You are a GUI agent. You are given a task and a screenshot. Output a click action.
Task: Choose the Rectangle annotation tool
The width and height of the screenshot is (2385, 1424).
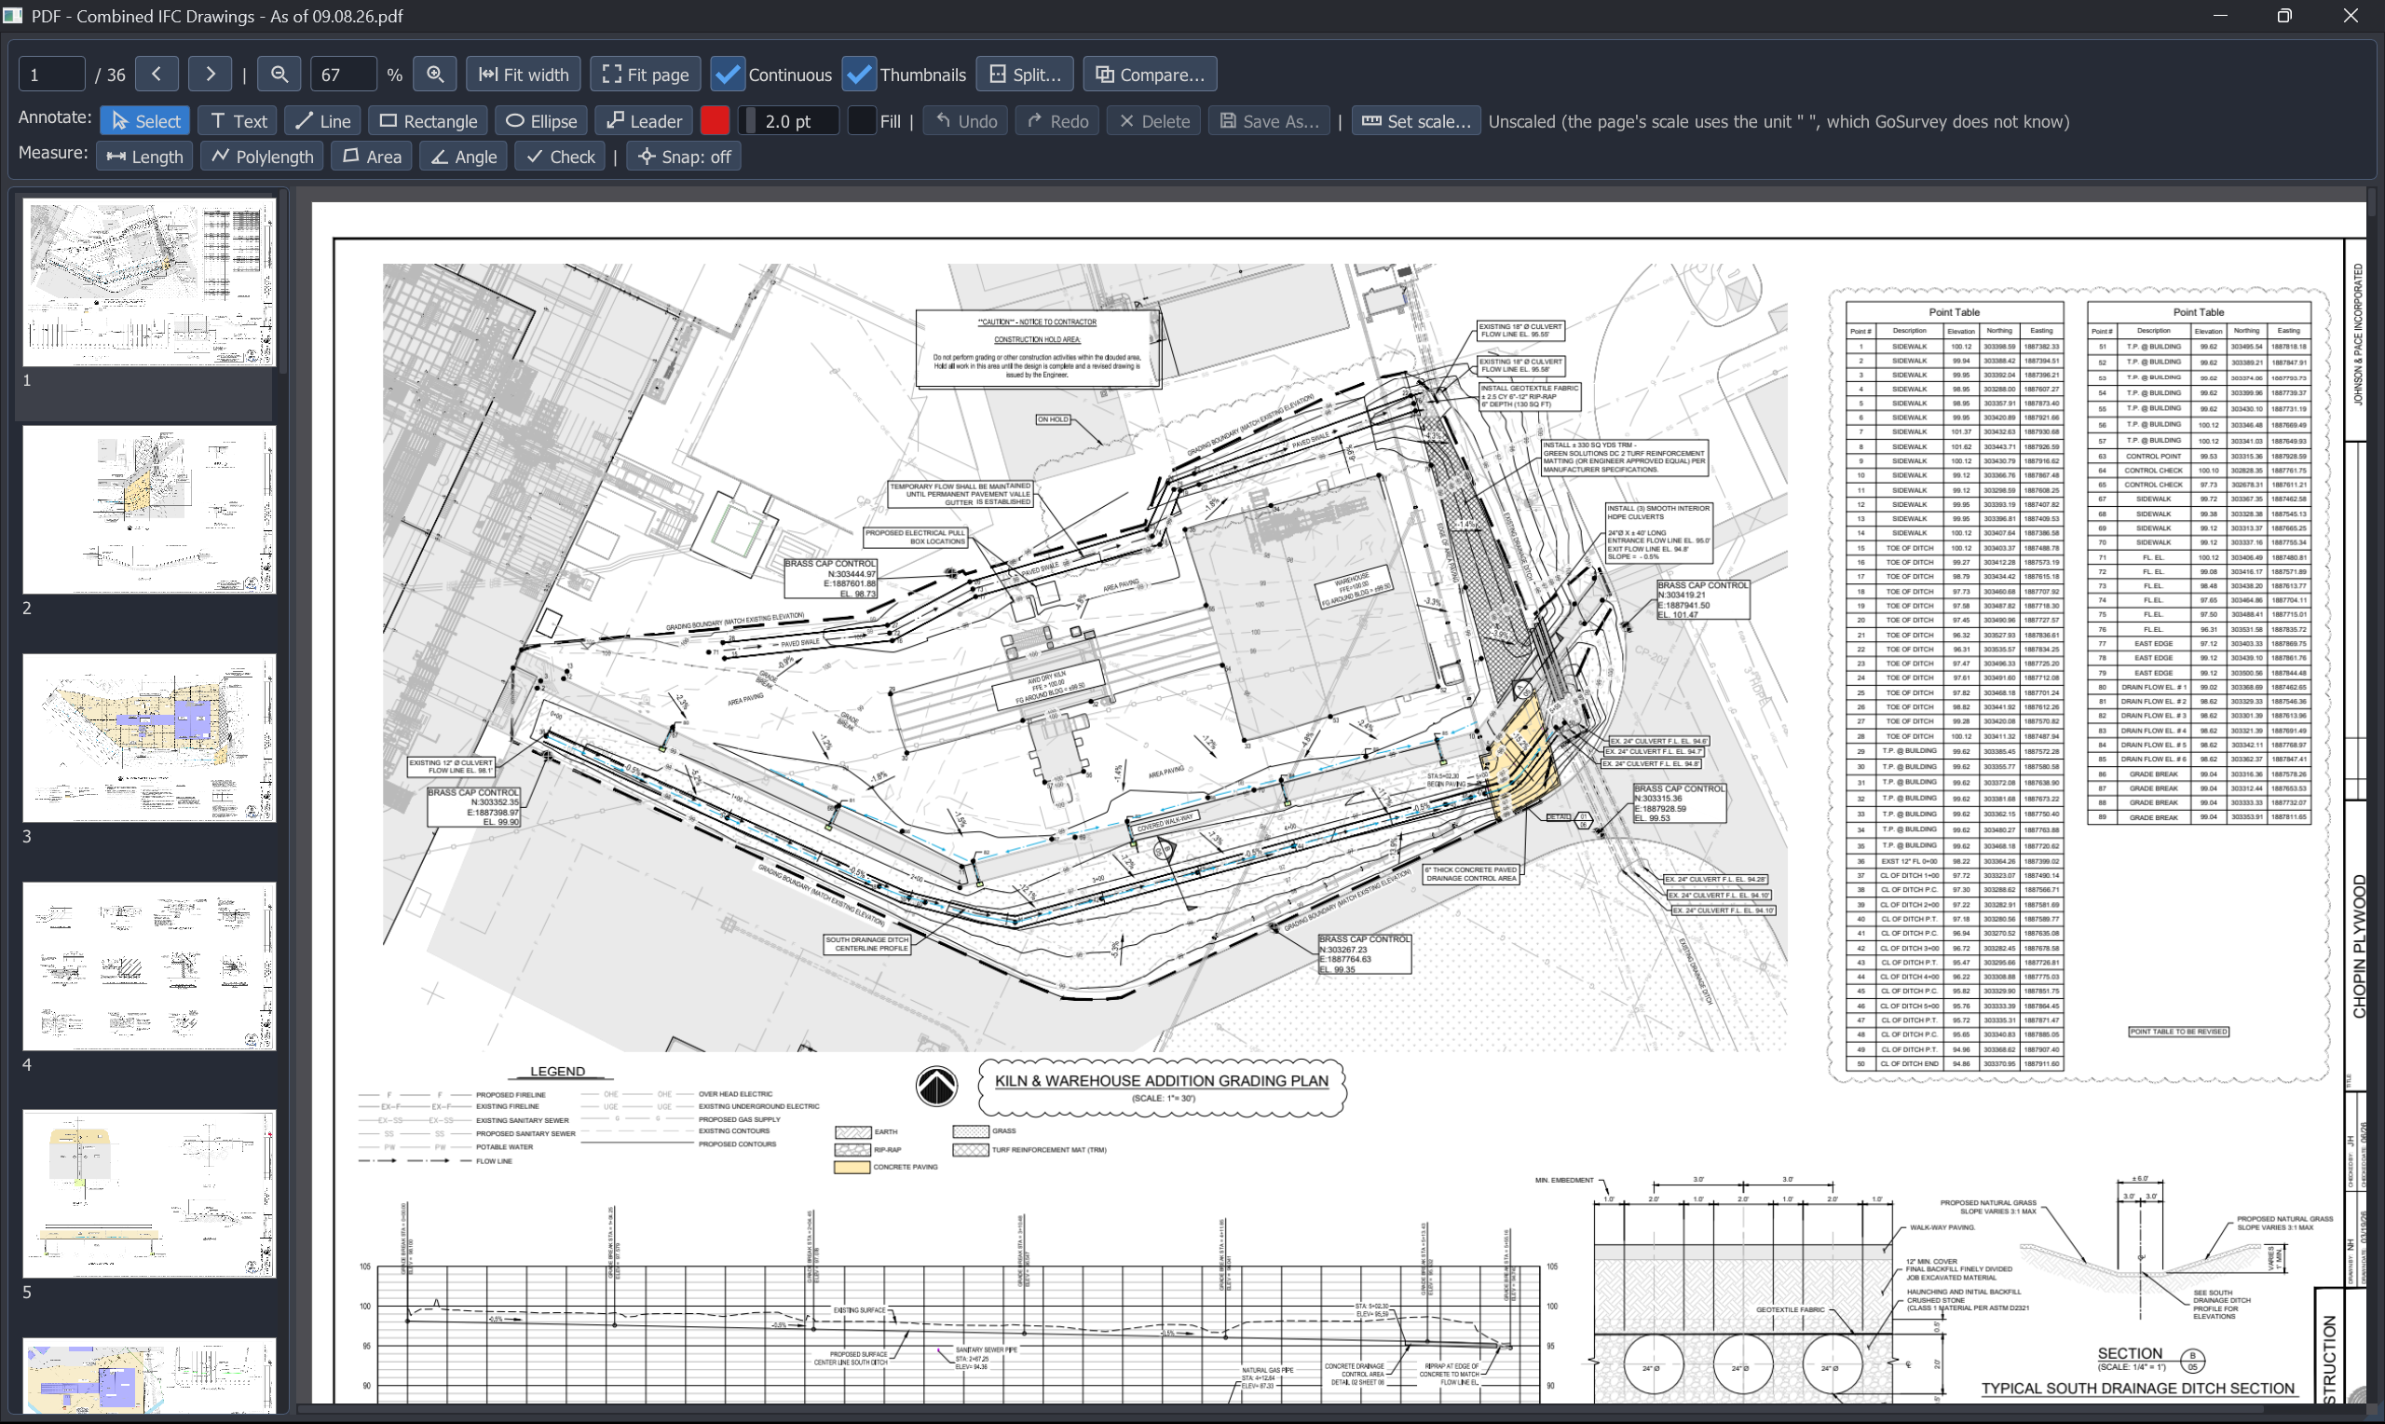click(x=428, y=121)
